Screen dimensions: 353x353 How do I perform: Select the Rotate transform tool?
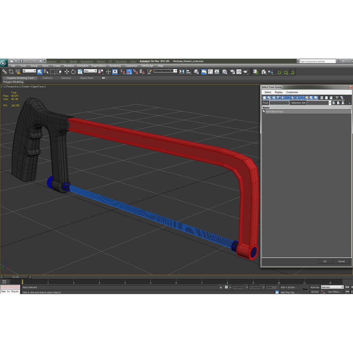73,72
